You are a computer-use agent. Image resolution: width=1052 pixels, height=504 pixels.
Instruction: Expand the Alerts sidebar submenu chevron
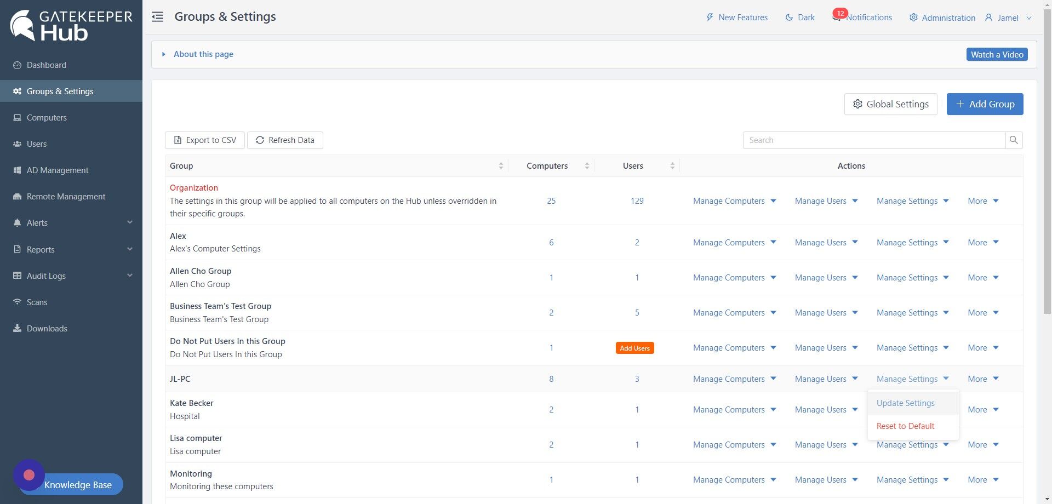pos(130,222)
